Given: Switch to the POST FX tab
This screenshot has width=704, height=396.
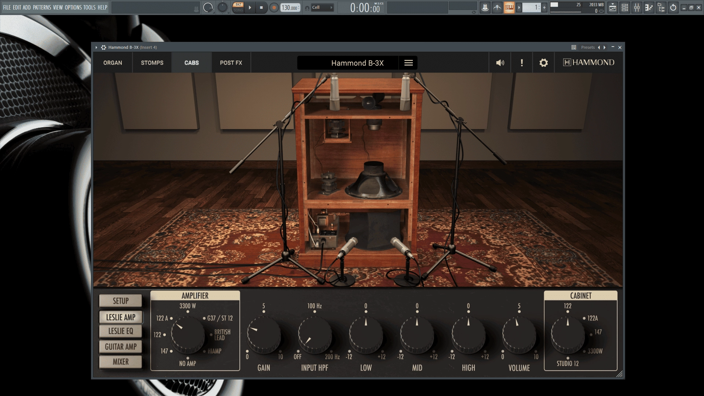Looking at the screenshot, I should (x=231, y=63).
